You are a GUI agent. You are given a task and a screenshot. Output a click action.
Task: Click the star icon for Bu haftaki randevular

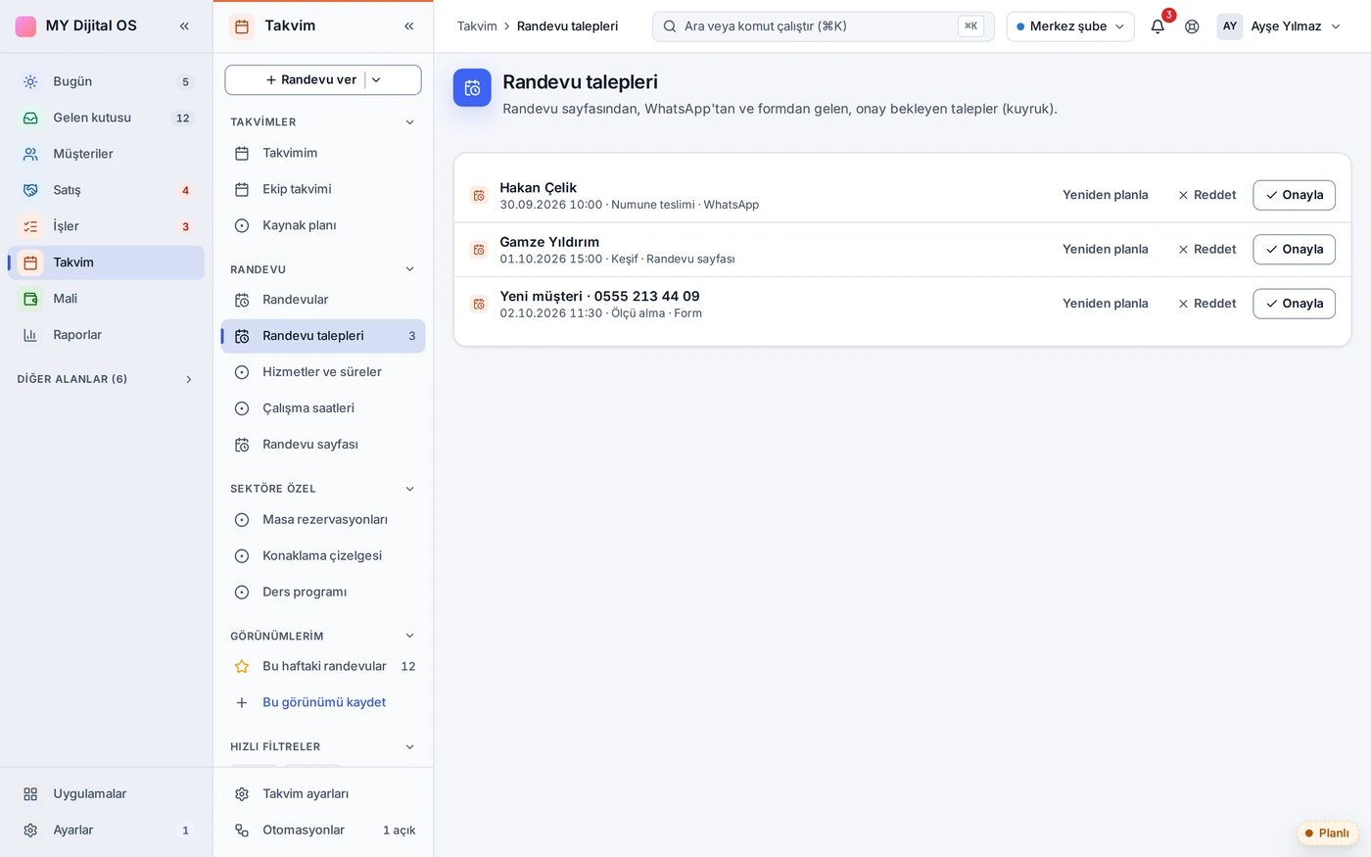(x=242, y=666)
